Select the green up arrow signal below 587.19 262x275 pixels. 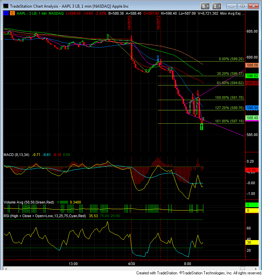click(x=202, y=127)
